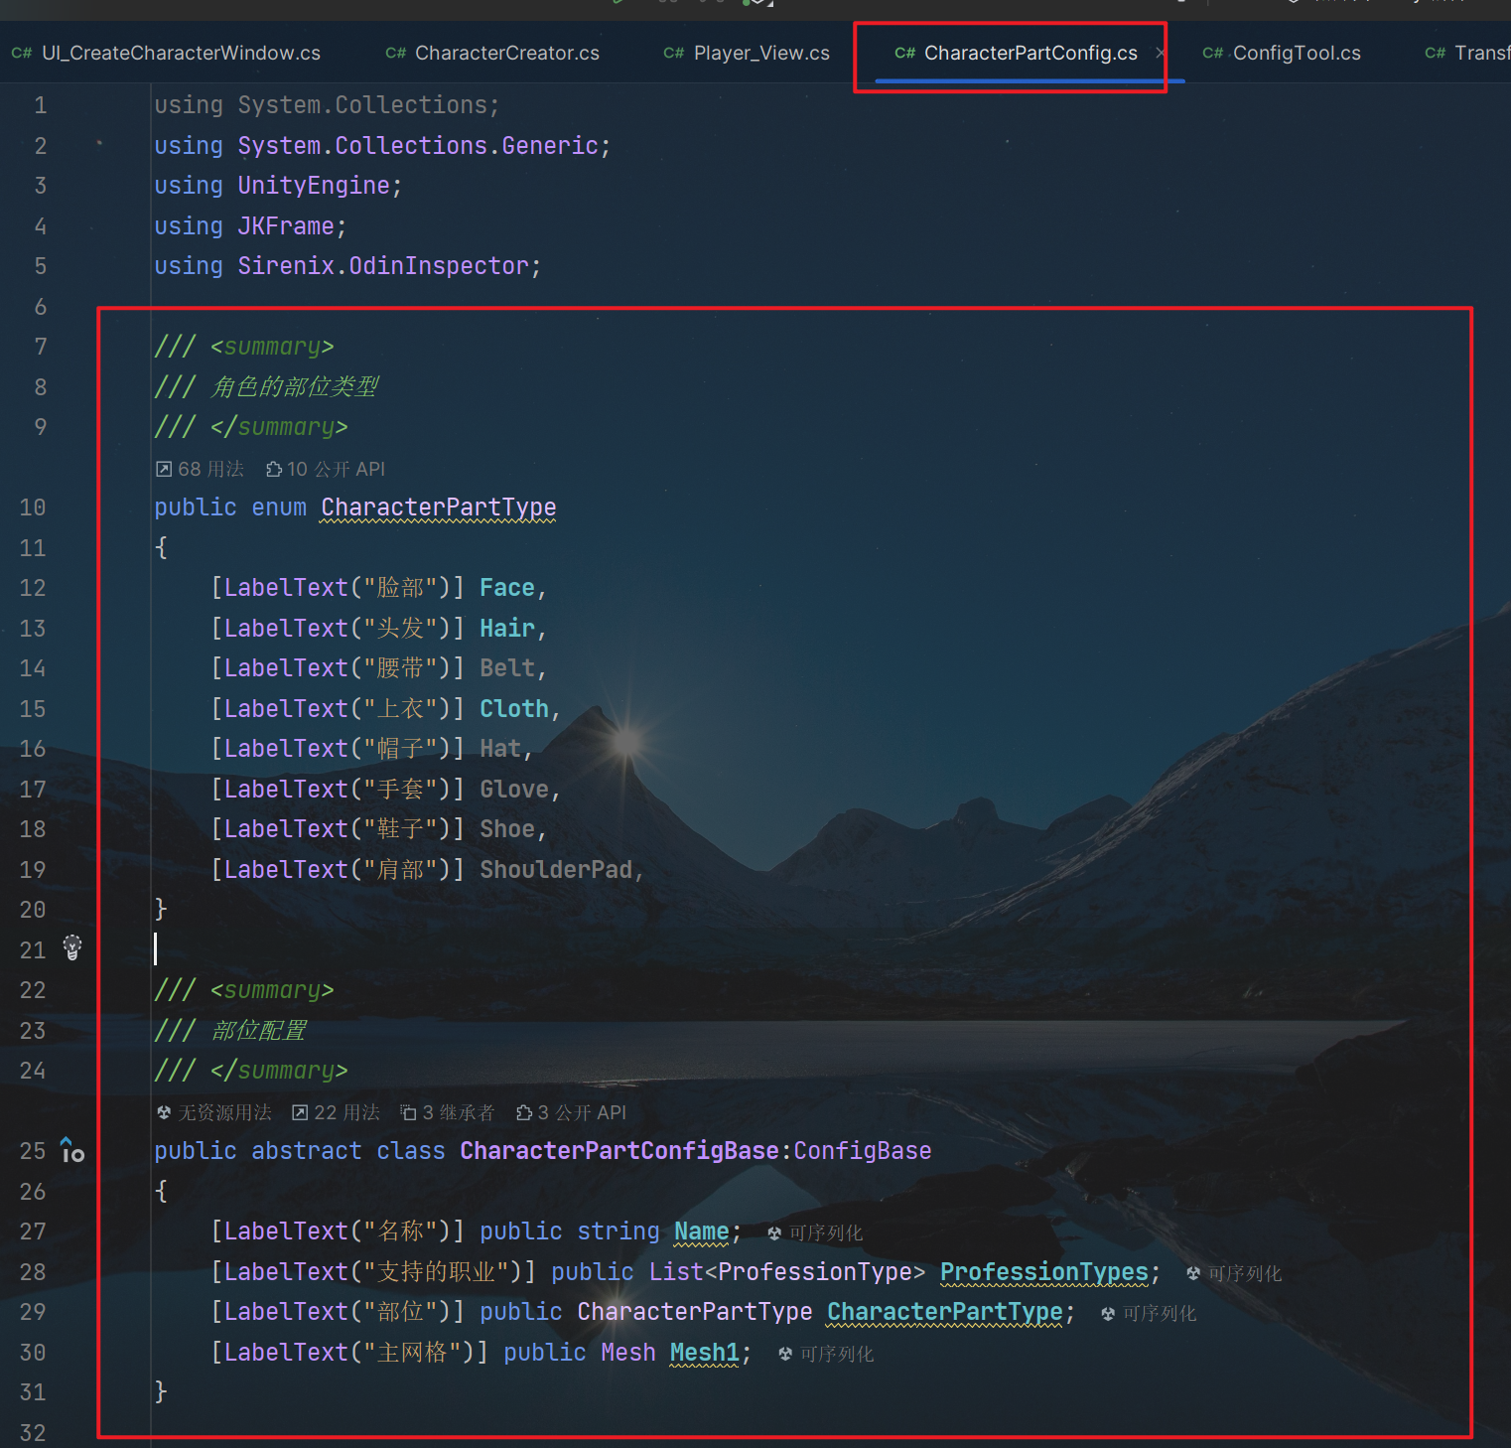Click the 3 公开 API hint above the class

coord(572,1112)
